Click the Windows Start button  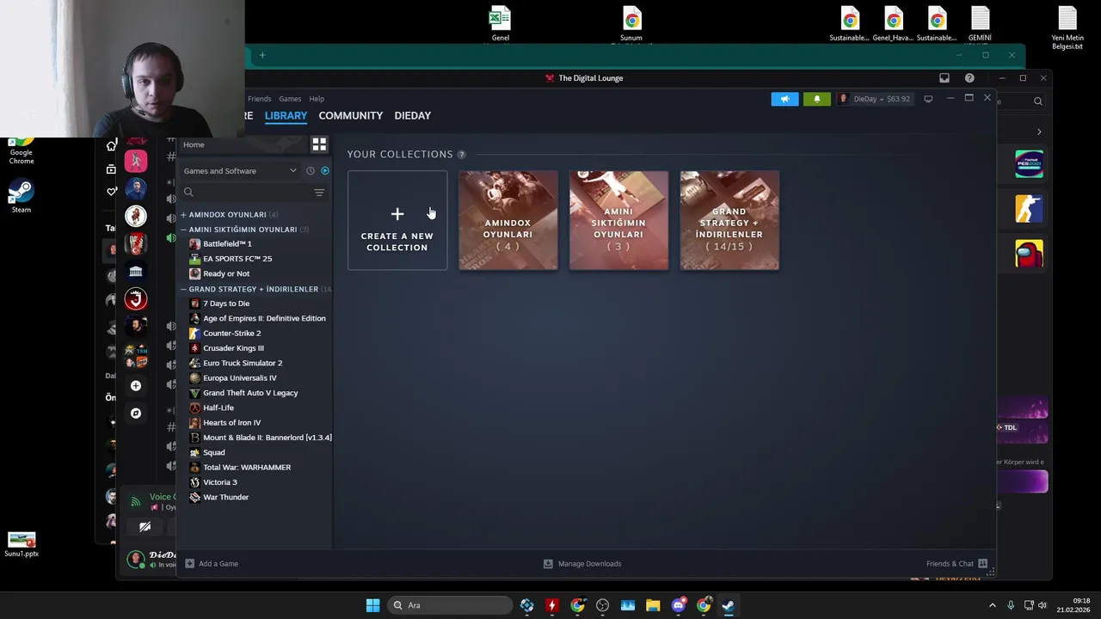(372, 605)
